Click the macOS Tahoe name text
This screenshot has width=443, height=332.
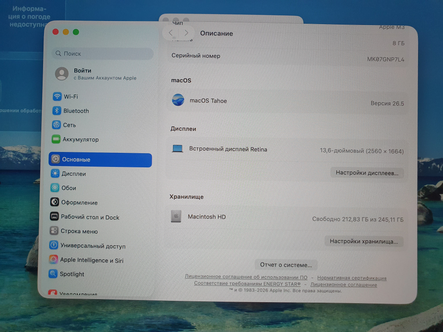(x=208, y=101)
